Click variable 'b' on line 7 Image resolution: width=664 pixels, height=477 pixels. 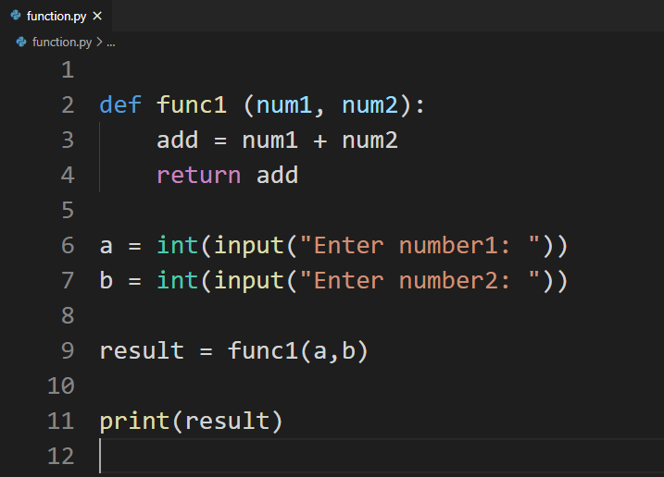(106, 281)
